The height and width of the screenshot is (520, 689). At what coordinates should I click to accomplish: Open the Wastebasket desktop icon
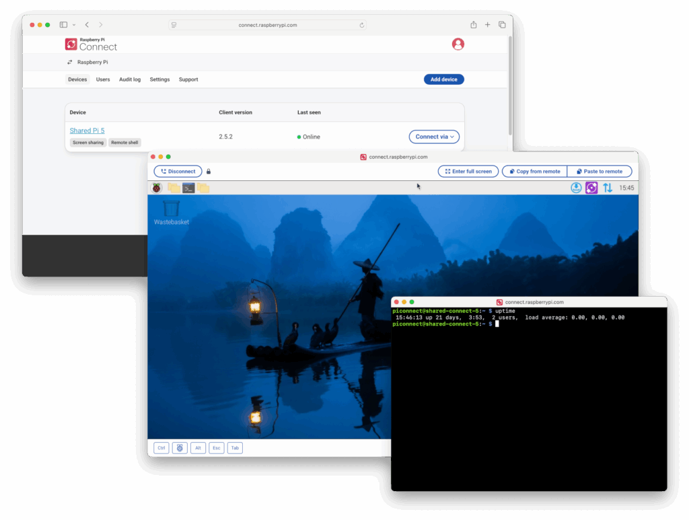(x=172, y=213)
